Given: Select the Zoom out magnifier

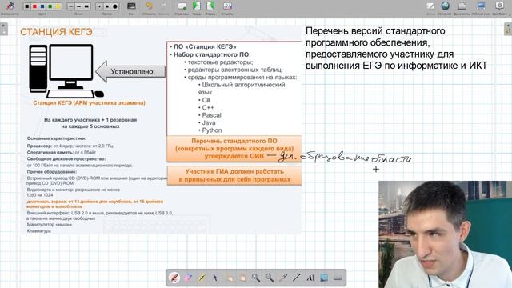Looking at the screenshot, I should [269, 278].
